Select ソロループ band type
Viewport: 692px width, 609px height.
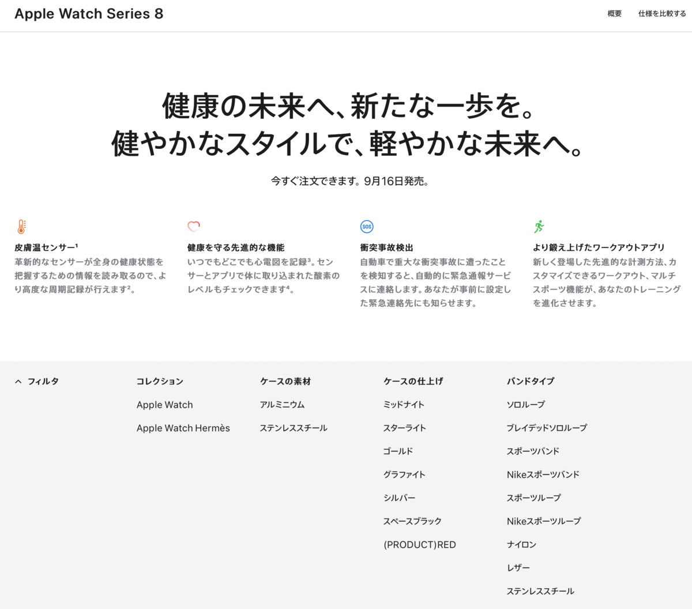(526, 405)
